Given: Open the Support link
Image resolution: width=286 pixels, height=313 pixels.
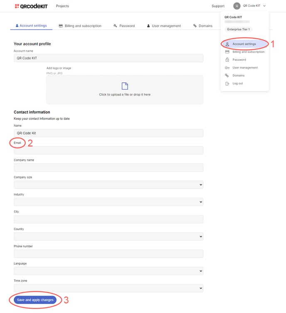Looking at the screenshot, I should coord(218,6).
